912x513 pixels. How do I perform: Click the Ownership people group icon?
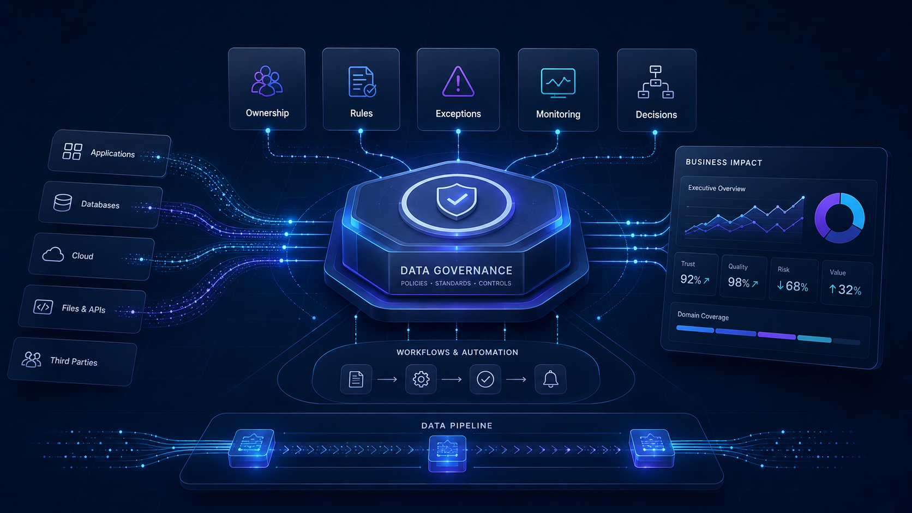[x=267, y=81]
